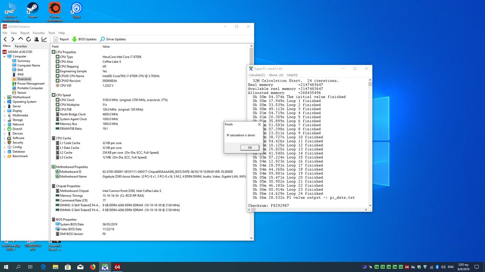This screenshot has height=272, width=485.
Task: Open the Help menu in AIDA64
Action: pyautogui.click(x=62, y=33)
